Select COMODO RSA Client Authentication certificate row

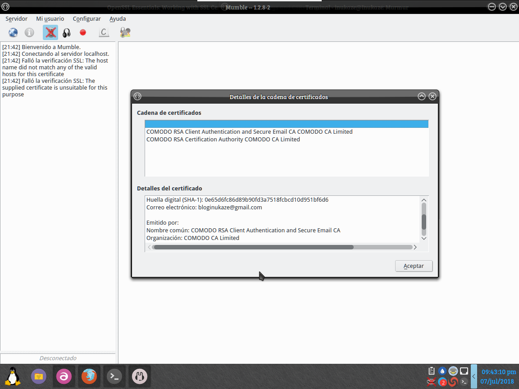click(287, 131)
